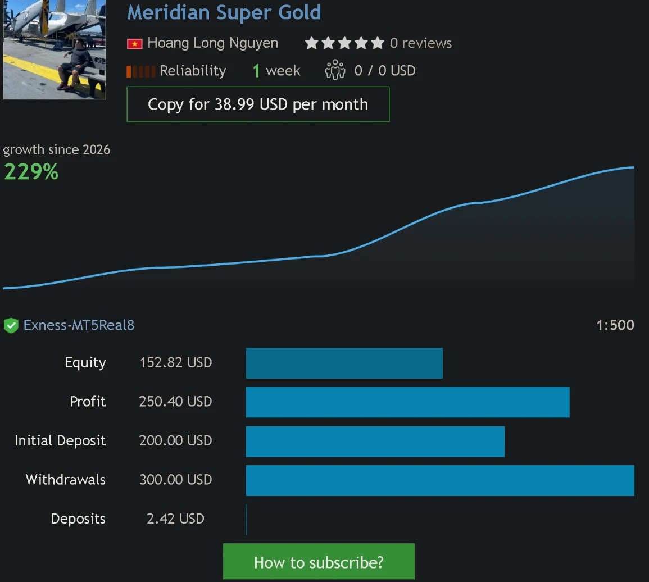Click the Equity bar
Viewport: 649px width, 582px height.
click(344, 363)
